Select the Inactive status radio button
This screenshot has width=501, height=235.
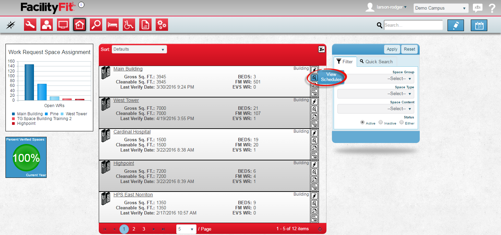pyautogui.click(x=381, y=122)
